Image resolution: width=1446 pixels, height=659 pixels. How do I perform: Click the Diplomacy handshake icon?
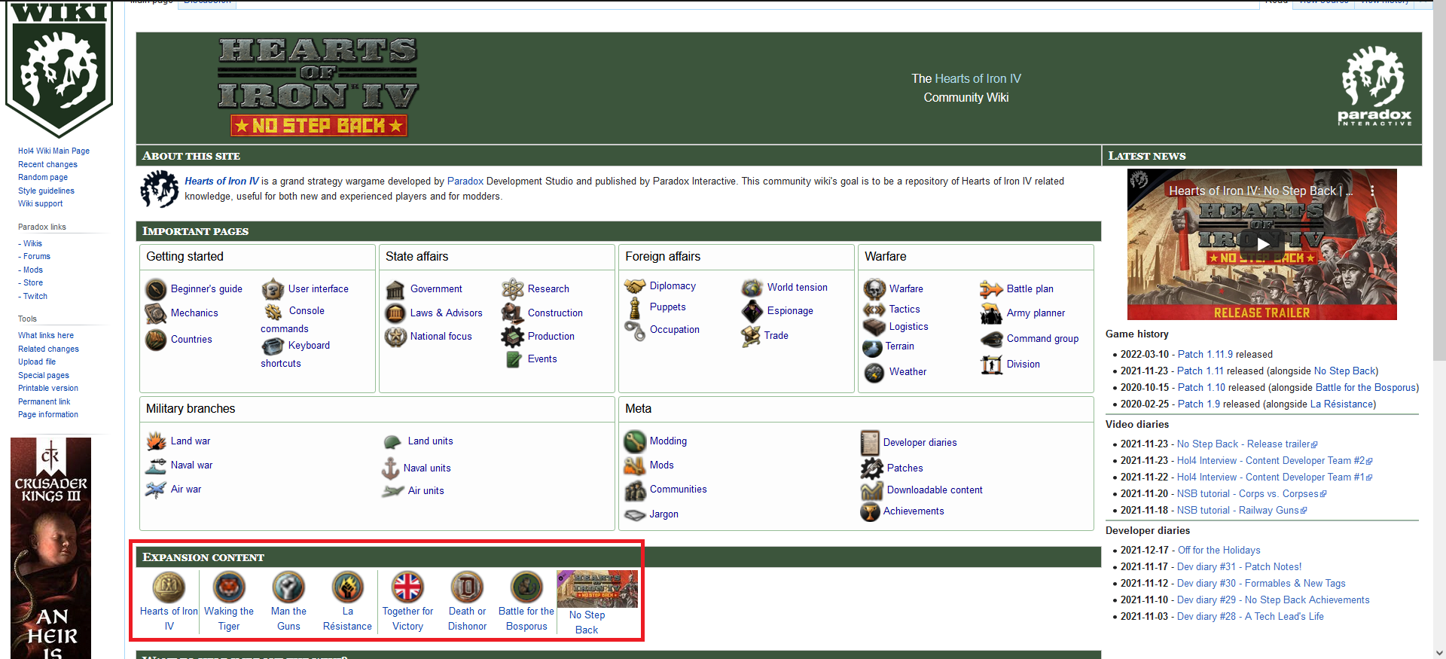coord(635,286)
